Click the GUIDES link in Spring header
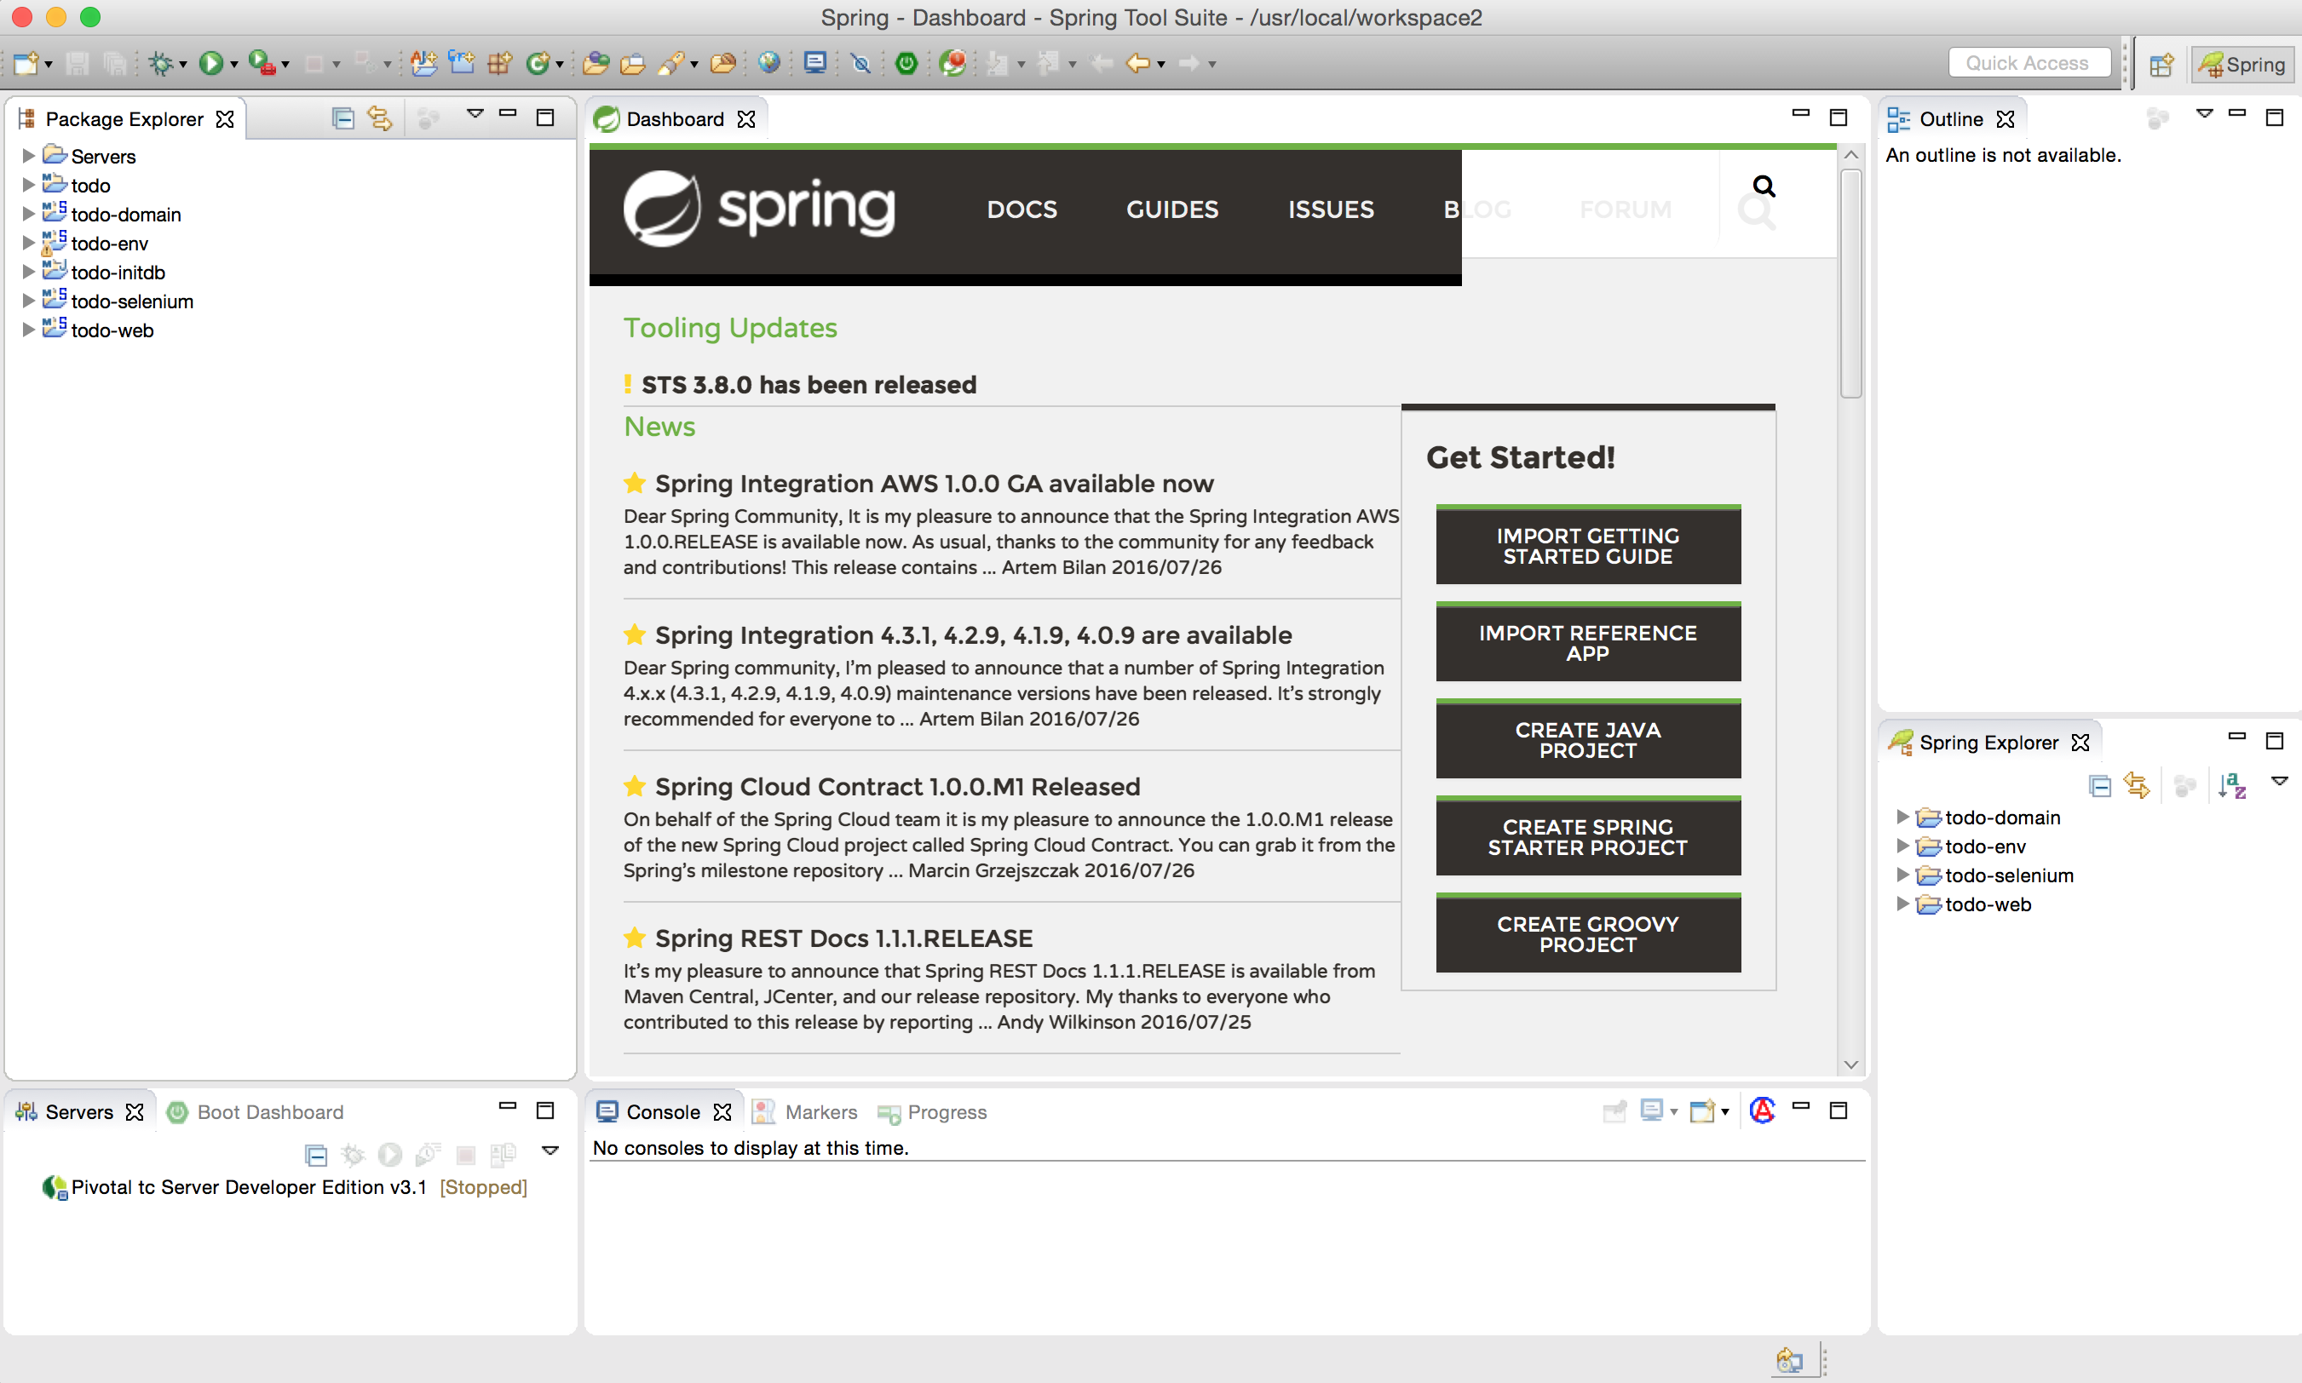 coord(1172,209)
